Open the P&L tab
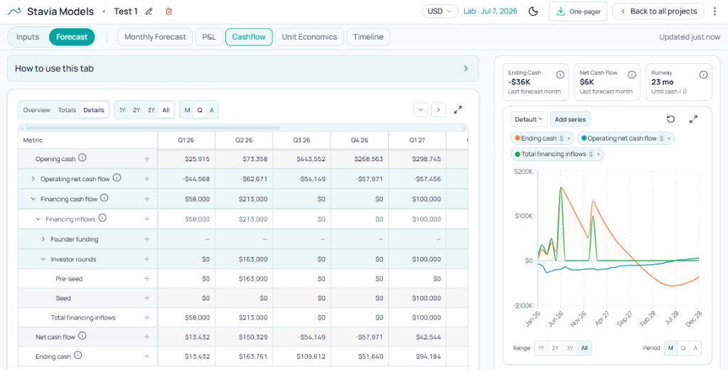This screenshot has width=728, height=370. [209, 37]
